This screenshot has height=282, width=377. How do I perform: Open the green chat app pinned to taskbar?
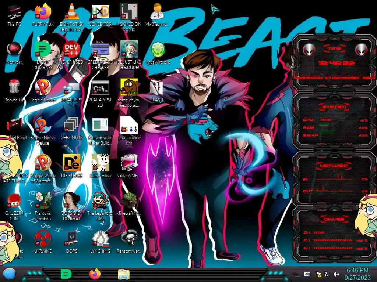pyautogui.click(x=66, y=274)
